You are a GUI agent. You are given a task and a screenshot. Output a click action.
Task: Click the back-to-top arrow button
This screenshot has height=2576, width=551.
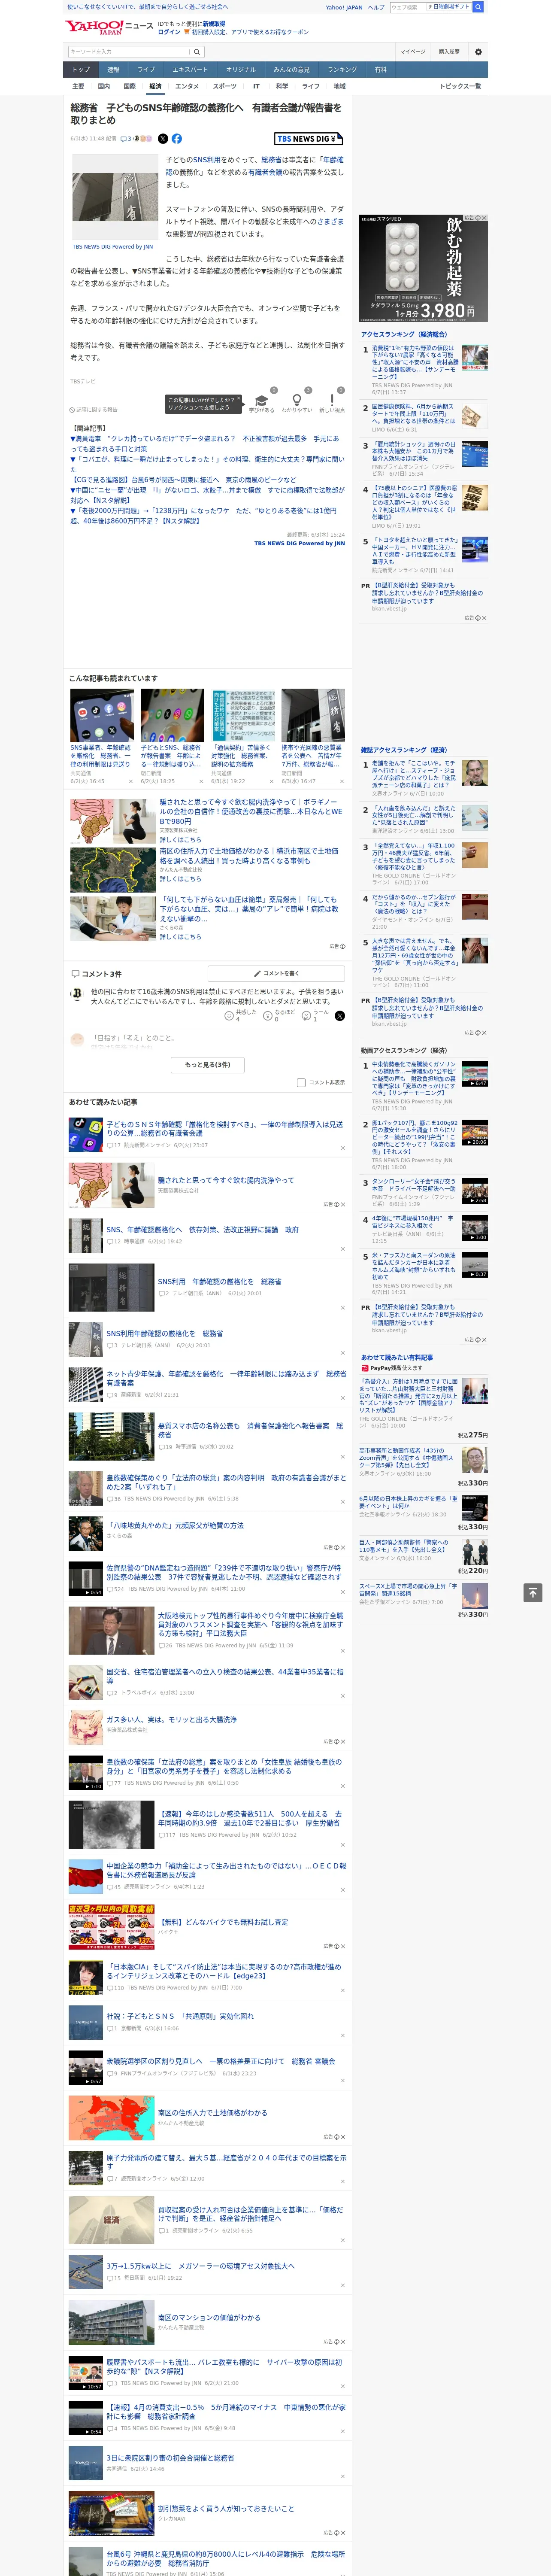[533, 1592]
